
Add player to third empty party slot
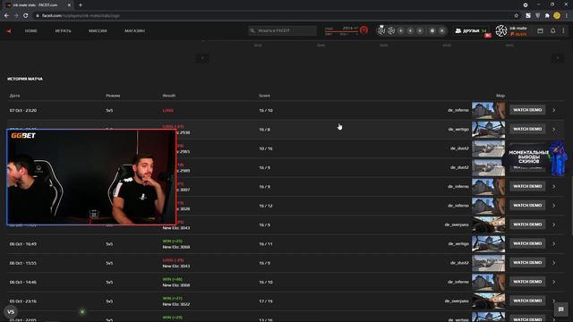click(x=420, y=31)
